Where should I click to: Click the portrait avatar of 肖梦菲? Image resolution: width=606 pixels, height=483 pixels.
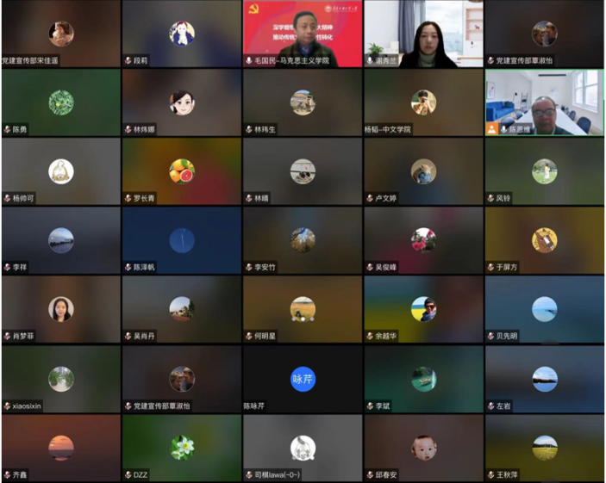61,309
